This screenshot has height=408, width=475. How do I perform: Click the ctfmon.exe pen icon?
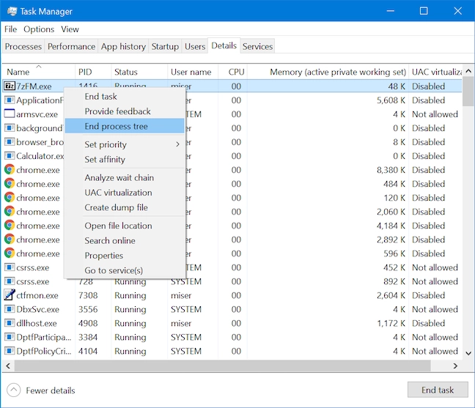pos(10,295)
